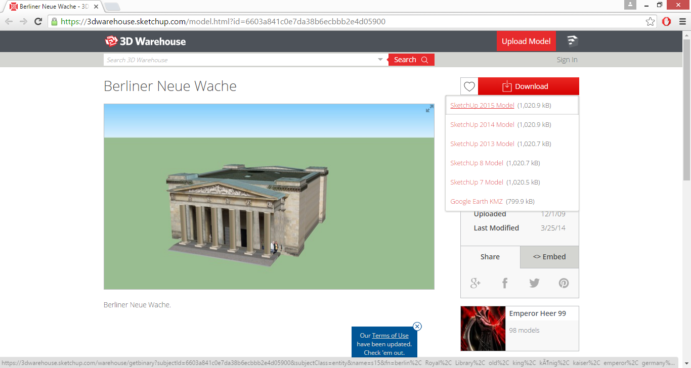Share the model on Facebook
This screenshot has height=368, width=691.
[x=505, y=283]
